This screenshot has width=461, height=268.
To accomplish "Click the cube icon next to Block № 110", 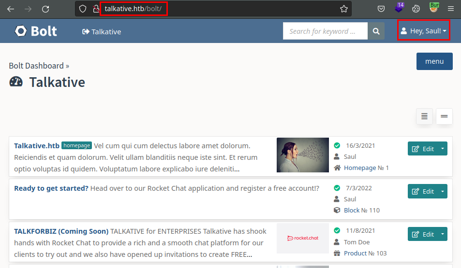I will pos(337,210).
